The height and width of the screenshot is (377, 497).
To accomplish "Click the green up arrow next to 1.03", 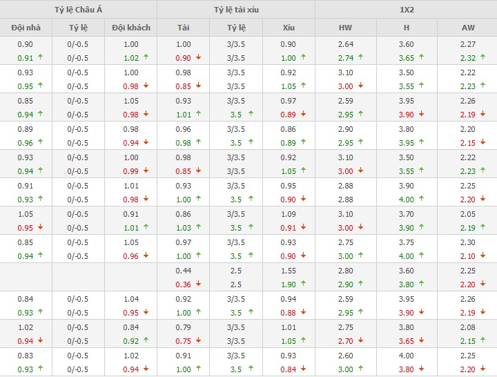I will [x=198, y=228].
